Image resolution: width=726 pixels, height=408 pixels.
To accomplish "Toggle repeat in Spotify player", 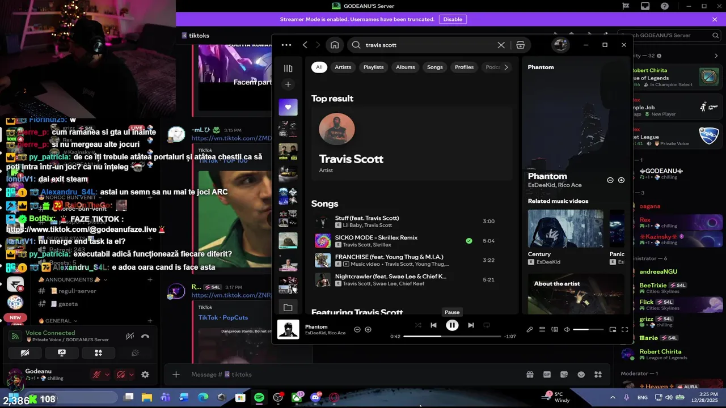I will tap(487, 325).
